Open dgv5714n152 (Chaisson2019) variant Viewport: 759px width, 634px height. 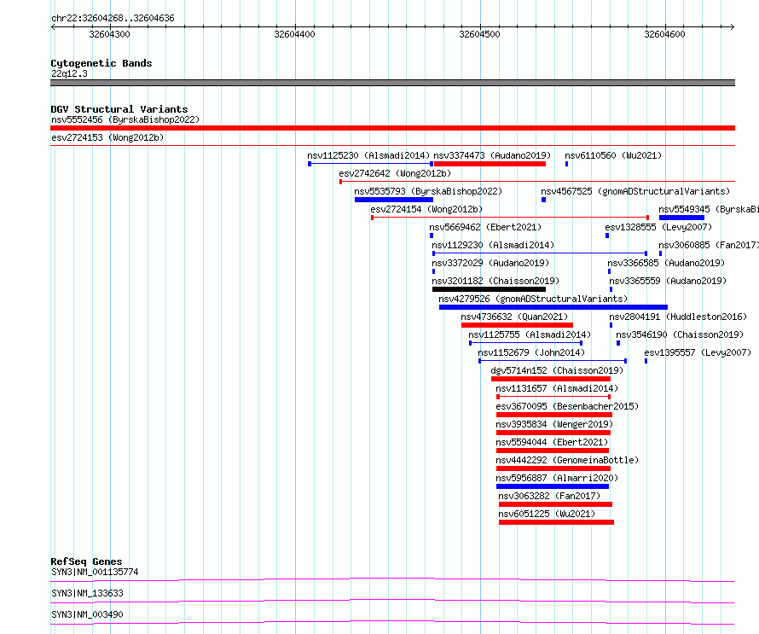pyautogui.click(x=557, y=370)
